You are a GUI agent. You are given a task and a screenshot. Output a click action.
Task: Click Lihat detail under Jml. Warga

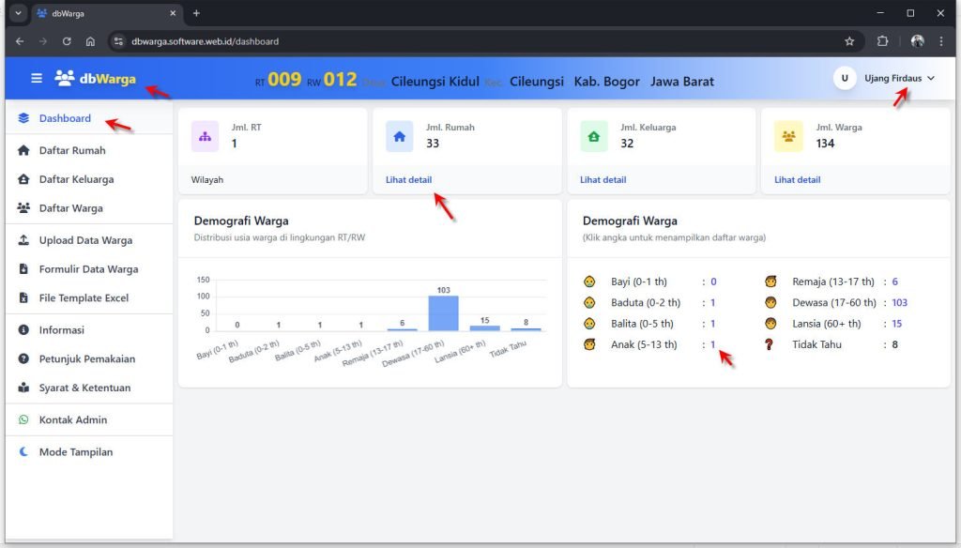pos(797,179)
